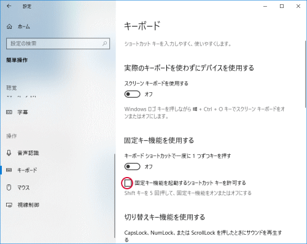
Task: Toggle the 固定キー機能 sticky keys switch
Action: tap(132, 167)
